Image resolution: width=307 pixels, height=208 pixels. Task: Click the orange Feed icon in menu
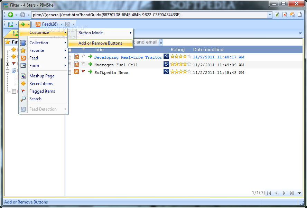pos(23,58)
